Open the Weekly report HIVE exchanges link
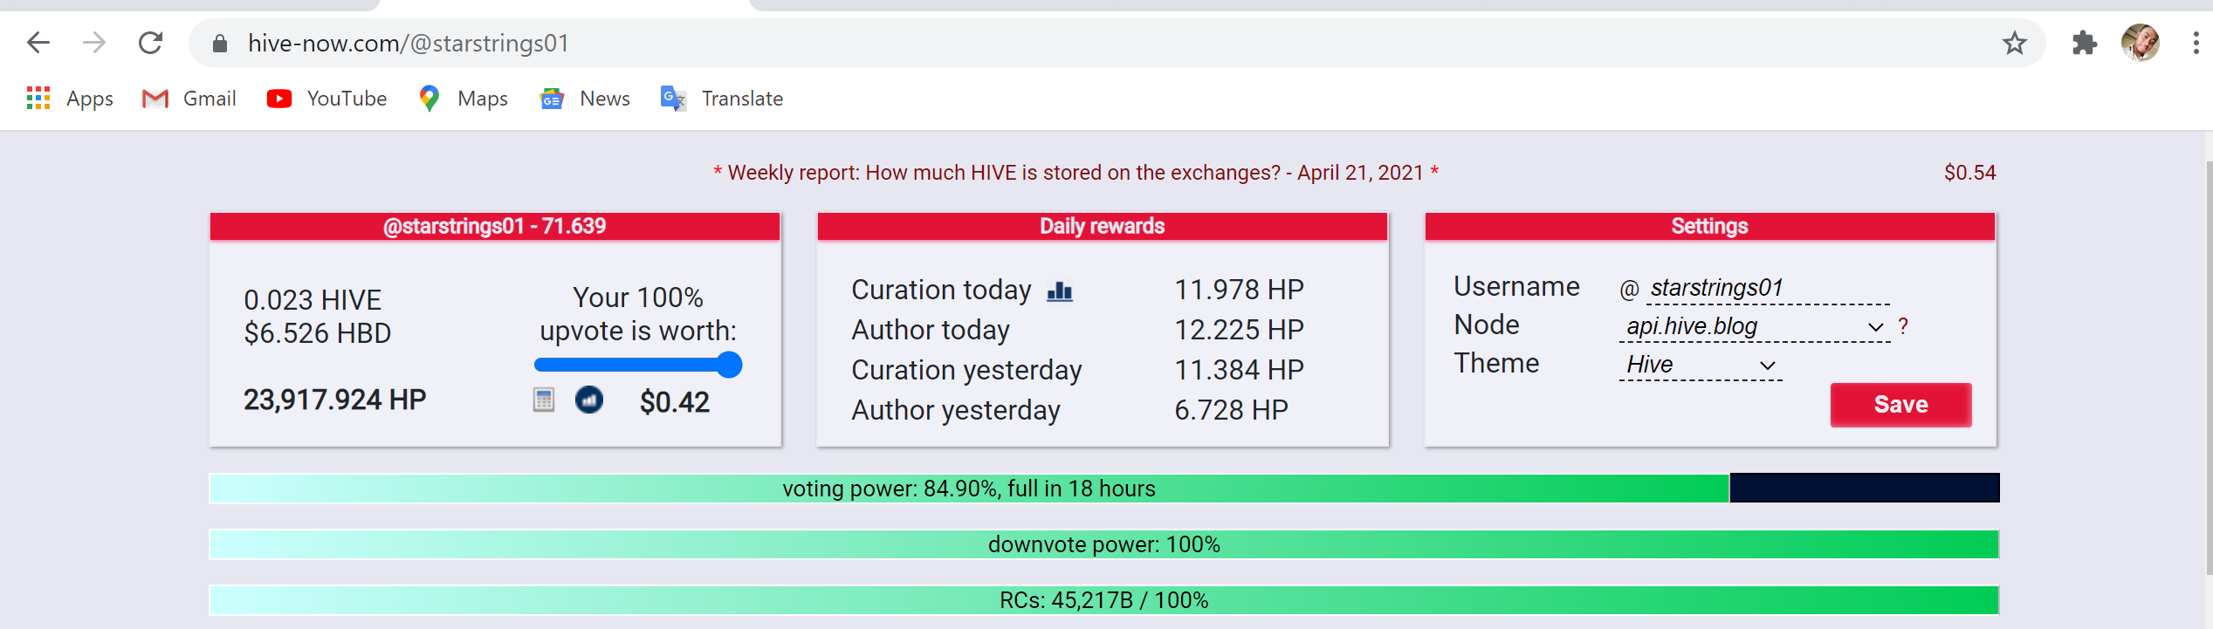The width and height of the screenshot is (2213, 629). pyautogui.click(x=1076, y=173)
